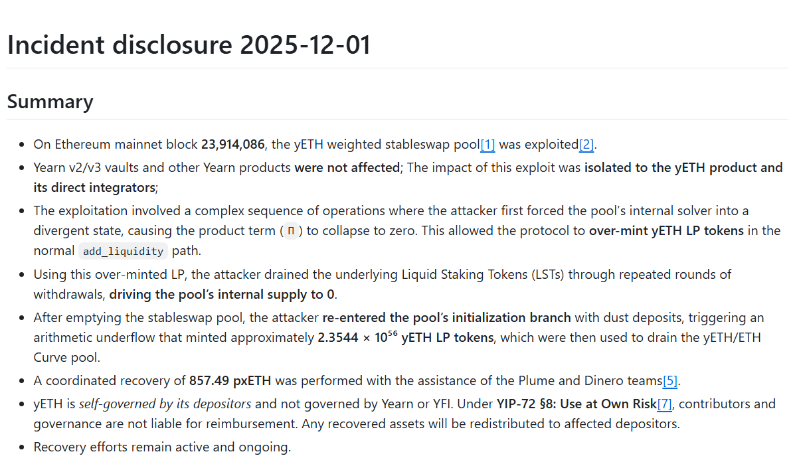Viewport: 797px width, 468px height.
Task: Follow reference link [5] after Dinero teams
Action: click(x=670, y=381)
